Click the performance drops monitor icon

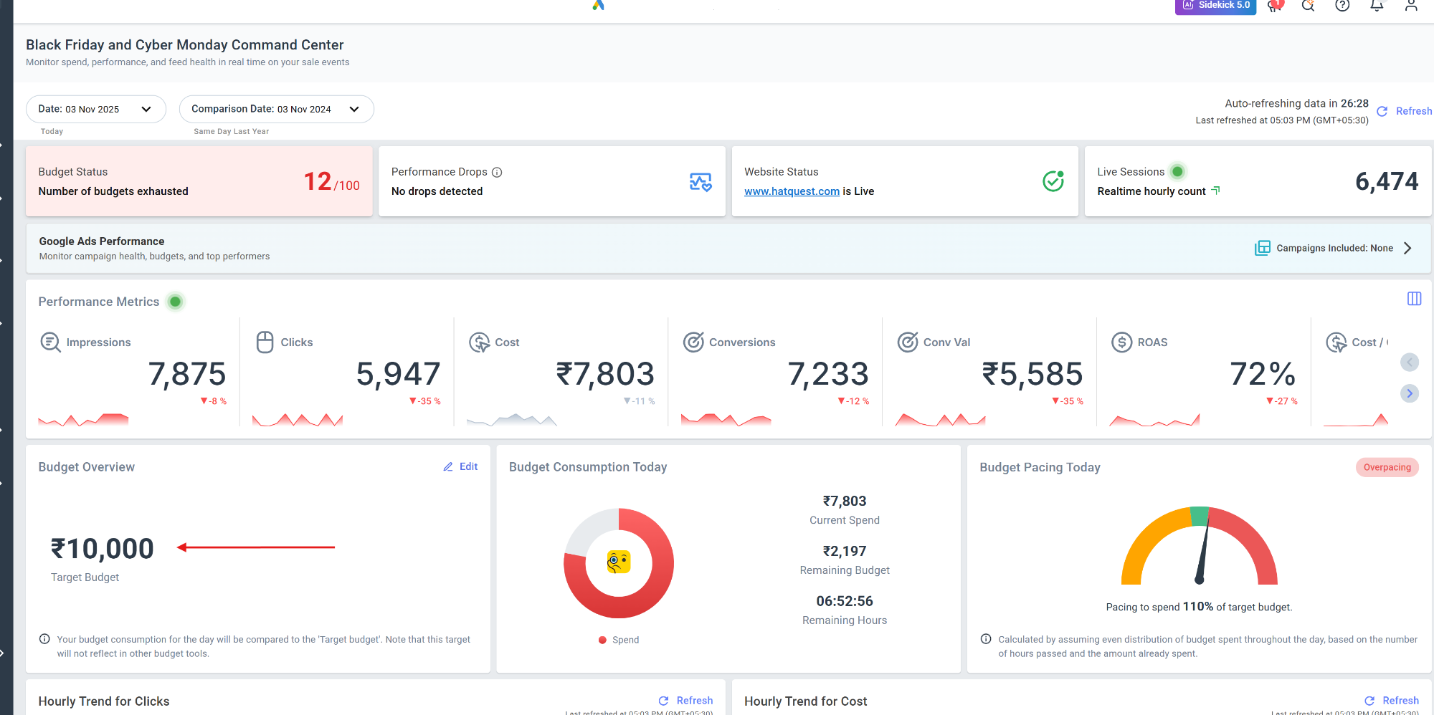point(700,182)
